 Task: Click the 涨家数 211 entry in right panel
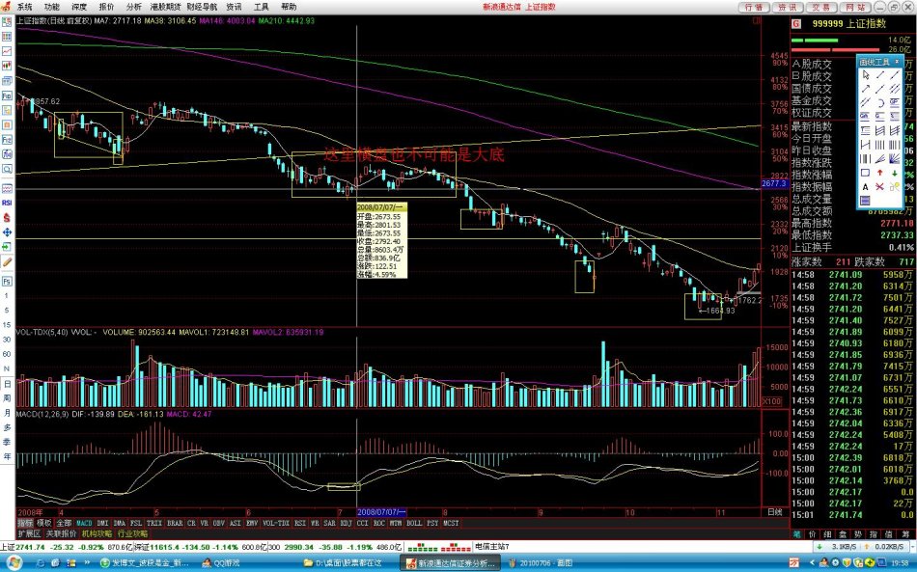point(821,261)
